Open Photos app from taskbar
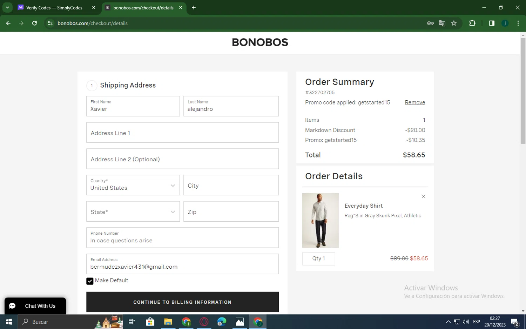 point(240,322)
